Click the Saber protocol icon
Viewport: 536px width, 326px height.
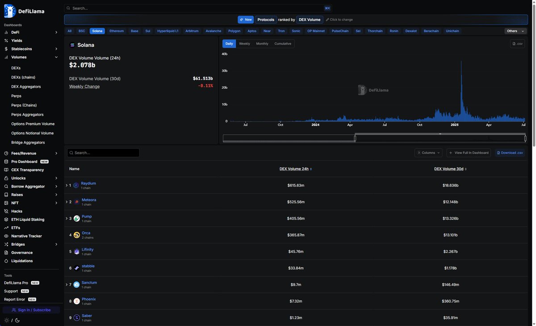click(76, 318)
